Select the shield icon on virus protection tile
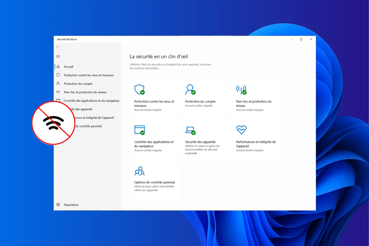The height and width of the screenshot is (246, 369). pos(140,89)
